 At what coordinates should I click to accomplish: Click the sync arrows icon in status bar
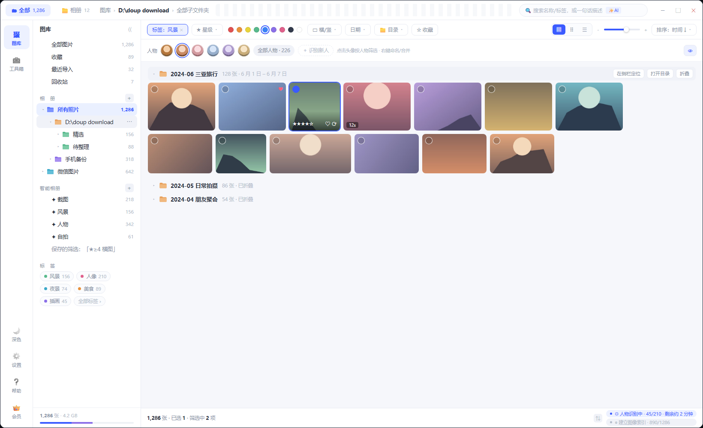[598, 418]
